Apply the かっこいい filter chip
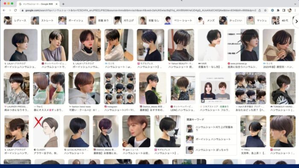299x168 pixels. pos(232,21)
